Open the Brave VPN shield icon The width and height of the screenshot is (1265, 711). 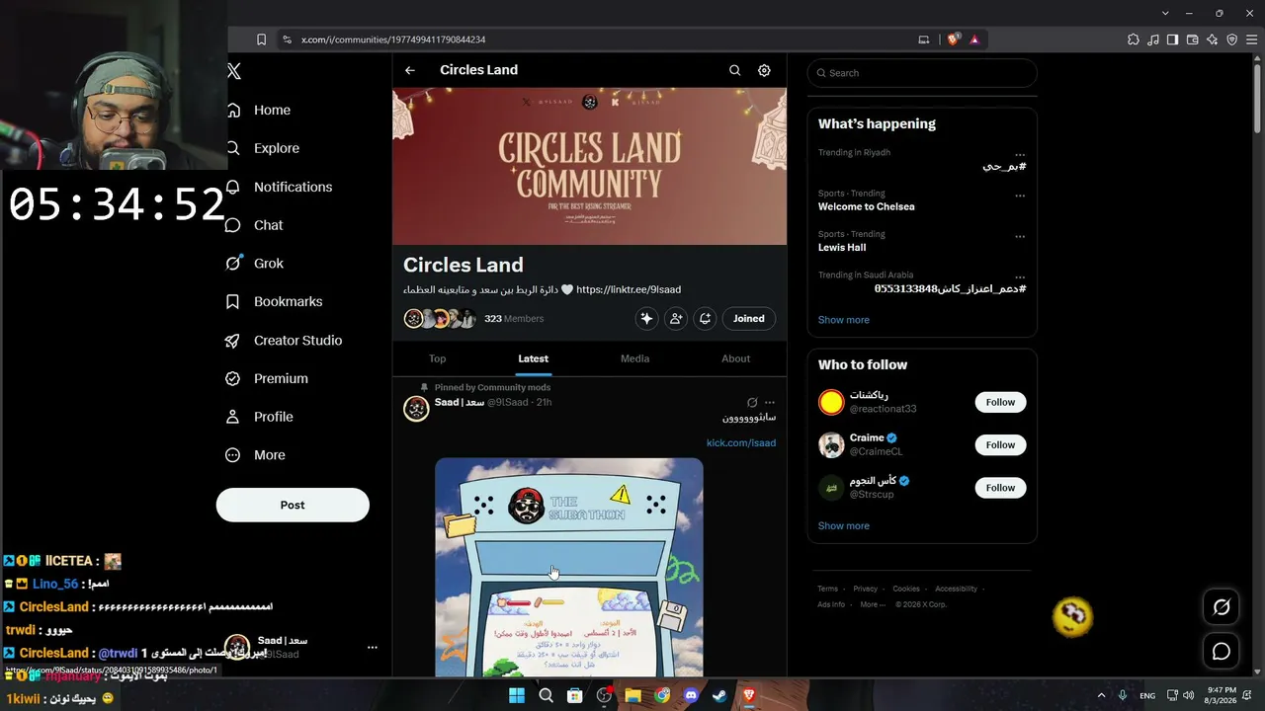(x=1232, y=39)
